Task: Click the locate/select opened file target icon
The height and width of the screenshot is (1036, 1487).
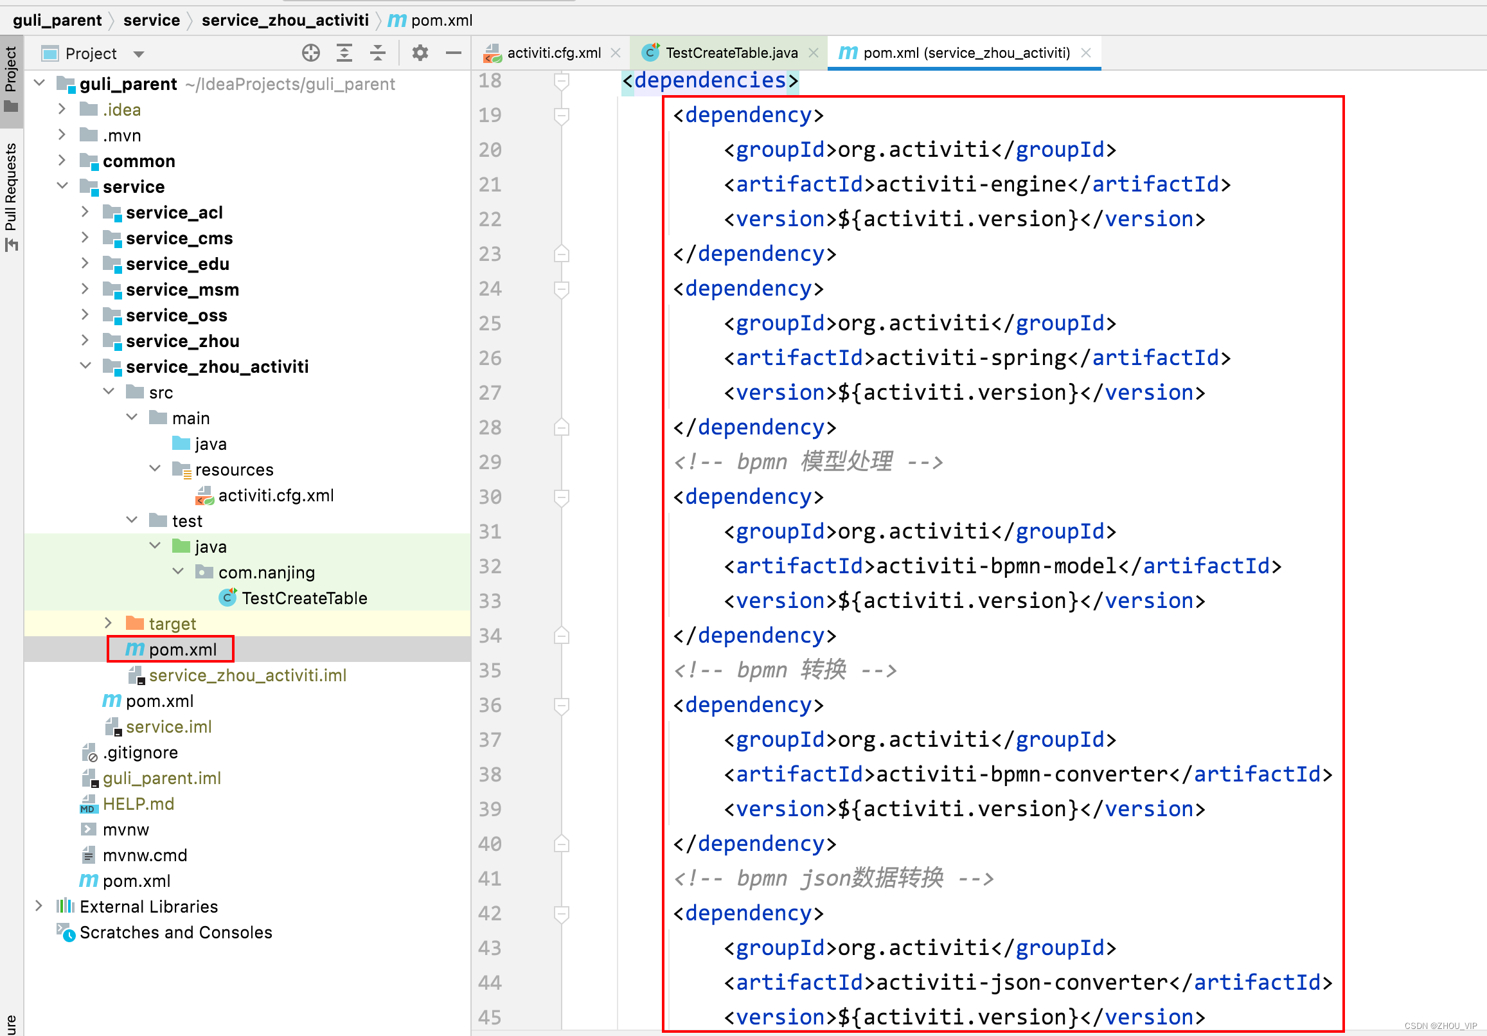Action: (x=311, y=53)
